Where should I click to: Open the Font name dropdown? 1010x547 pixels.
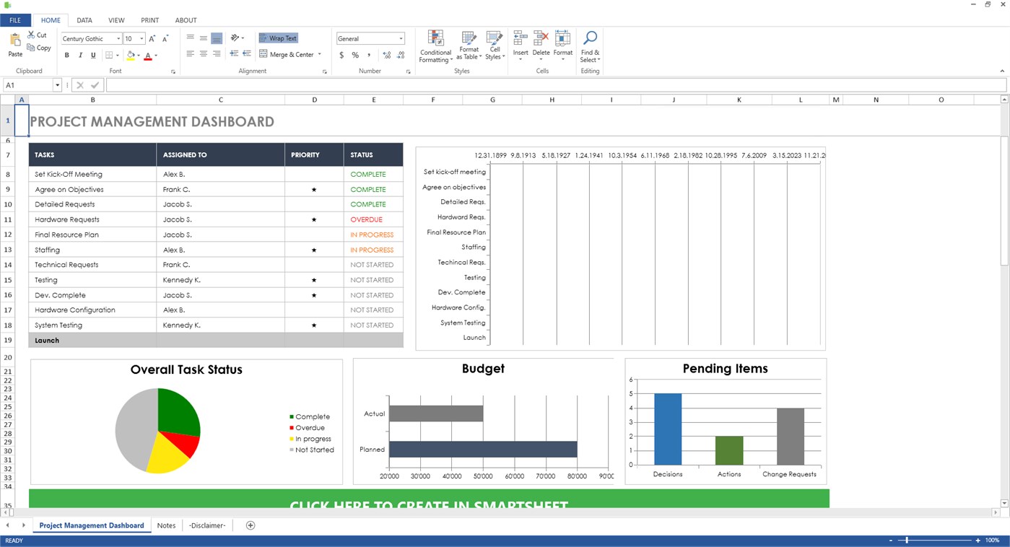pos(117,38)
